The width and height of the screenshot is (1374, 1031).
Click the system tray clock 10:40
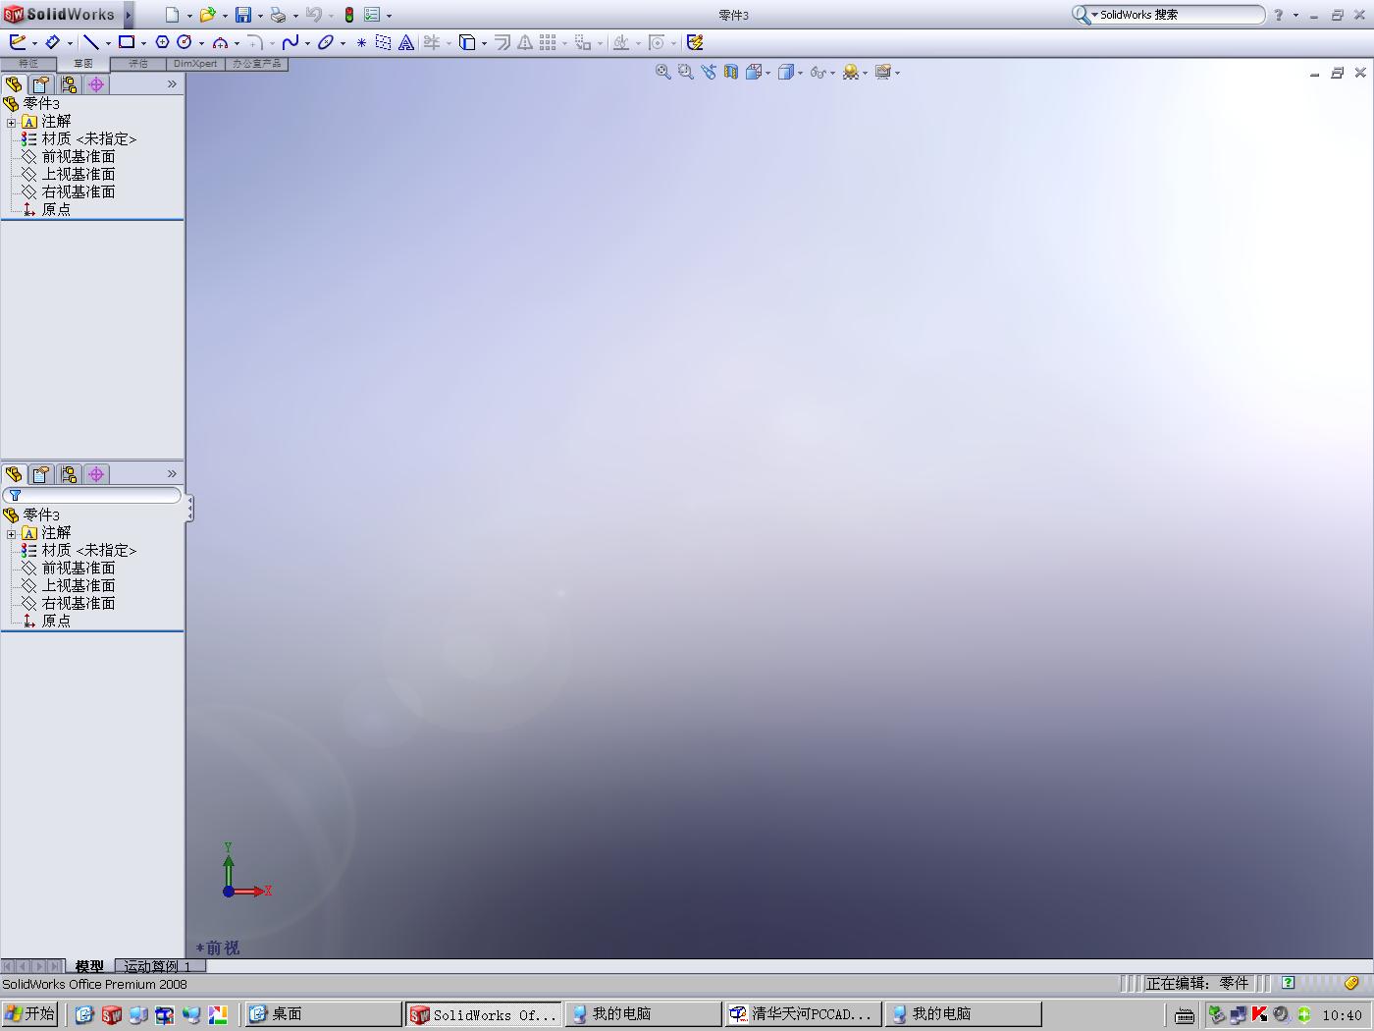(1342, 1015)
